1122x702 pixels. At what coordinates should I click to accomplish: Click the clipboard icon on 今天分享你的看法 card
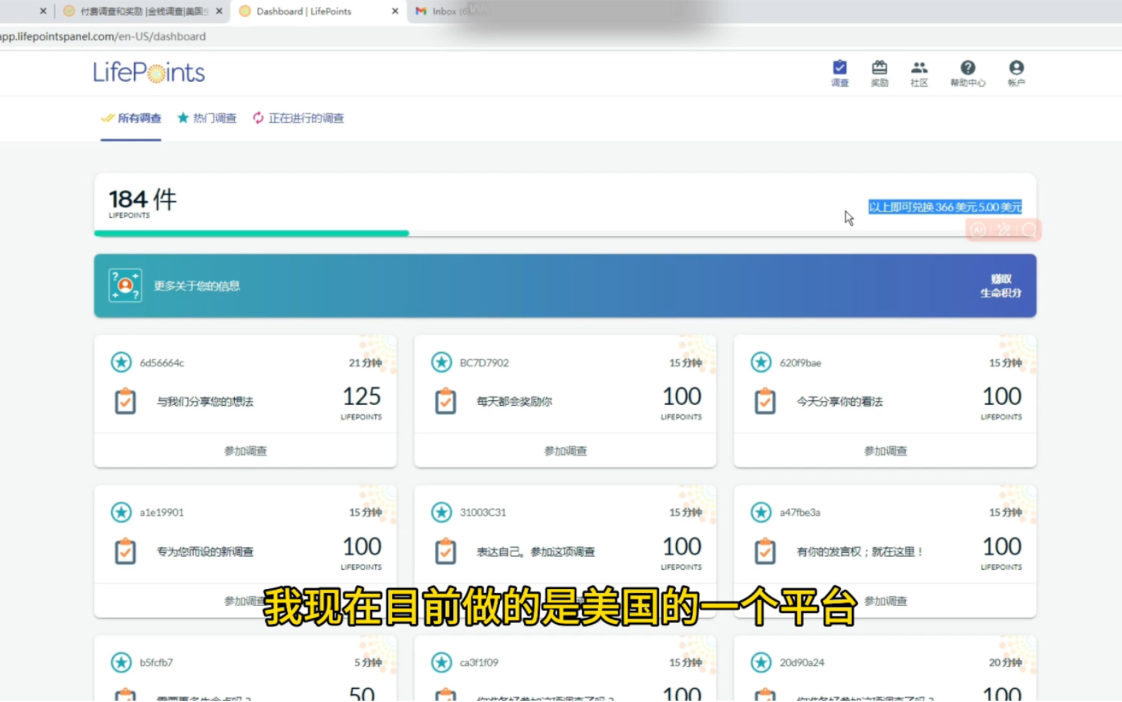click(765, 401)
